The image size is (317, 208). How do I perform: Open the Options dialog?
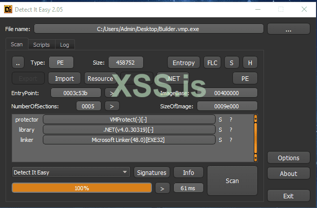288,158
